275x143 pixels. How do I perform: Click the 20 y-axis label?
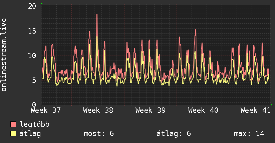(32, 6)
